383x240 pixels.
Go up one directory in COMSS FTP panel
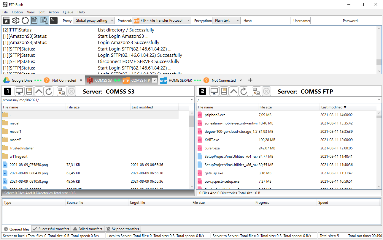coord(234,91)
